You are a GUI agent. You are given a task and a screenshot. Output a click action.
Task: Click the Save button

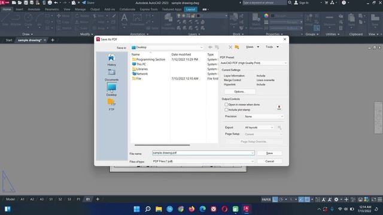click(269, 153)
